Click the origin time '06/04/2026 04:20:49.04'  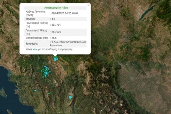click(x=65, y=13)
